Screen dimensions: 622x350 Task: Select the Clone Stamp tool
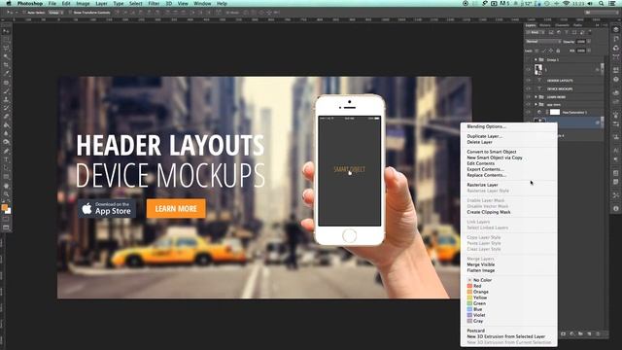[6, 99]
